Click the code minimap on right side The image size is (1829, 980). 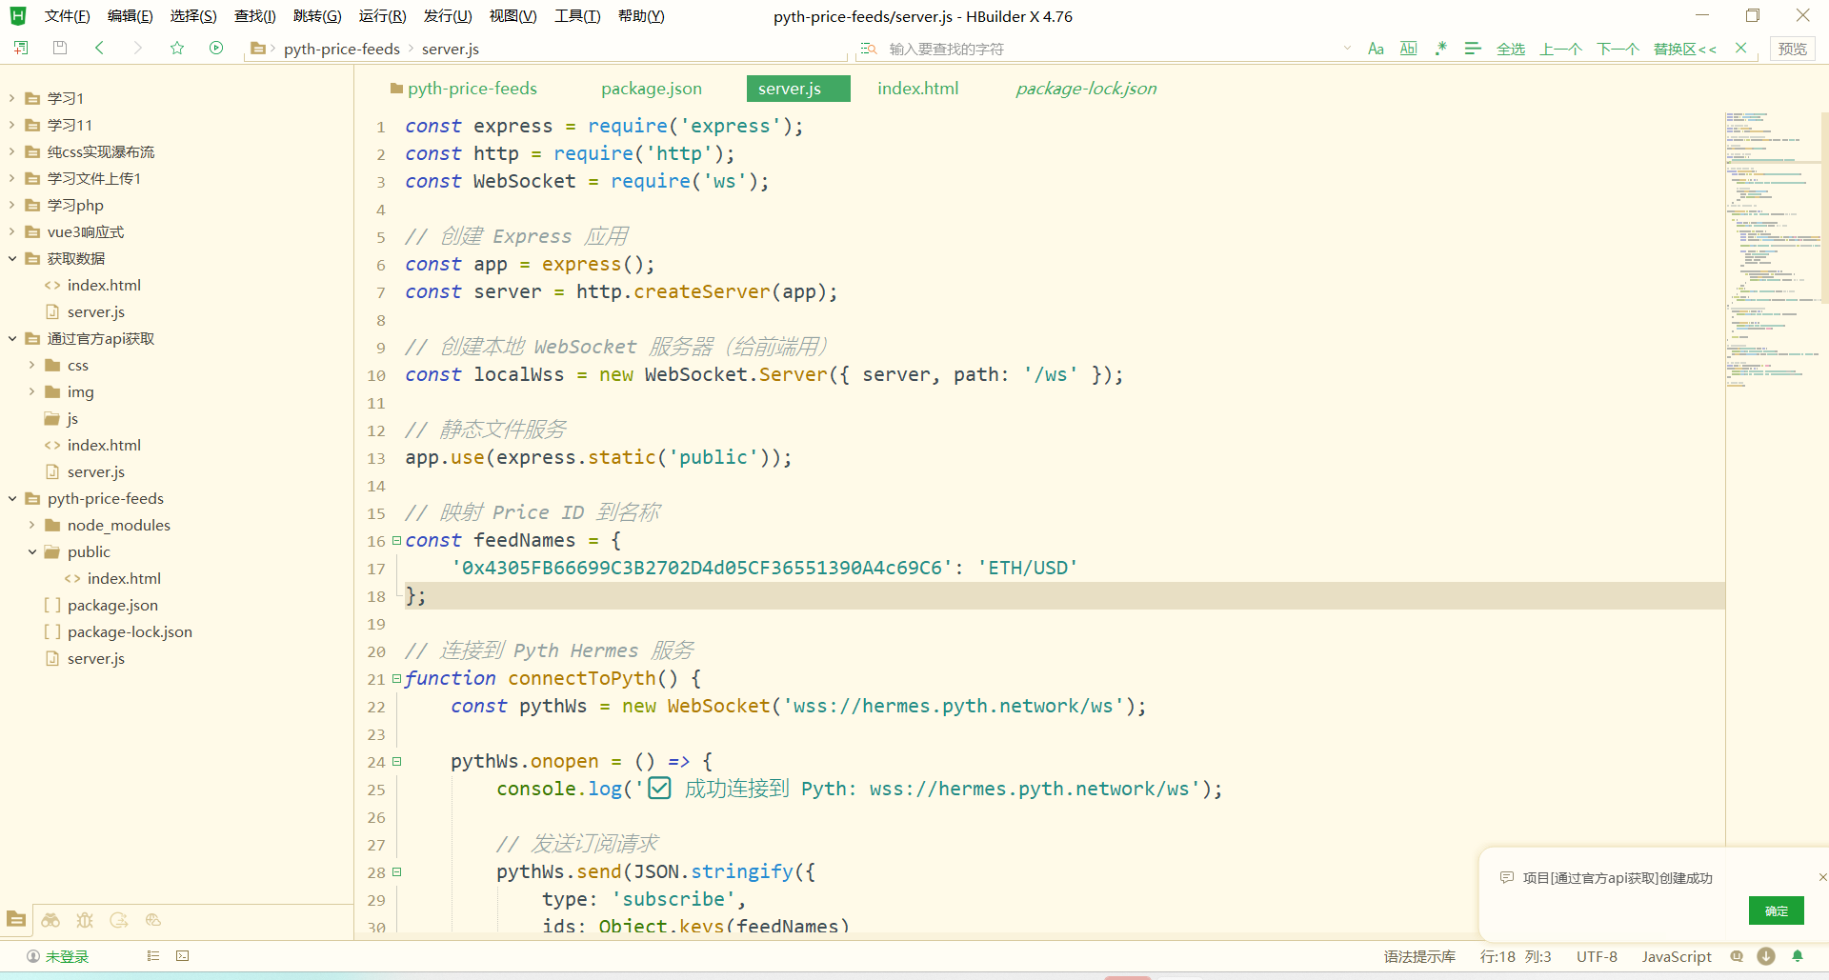point(1772,248)
